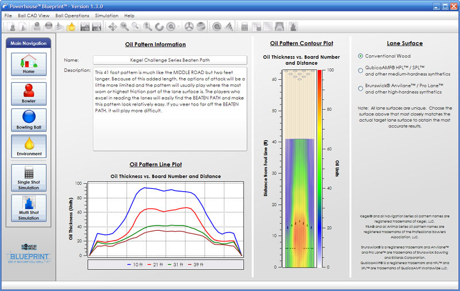Image resolution: width=460 pixels, height=291 pixels.
Task: Open the Ball CAD View menu
Action: click(34, 15)
